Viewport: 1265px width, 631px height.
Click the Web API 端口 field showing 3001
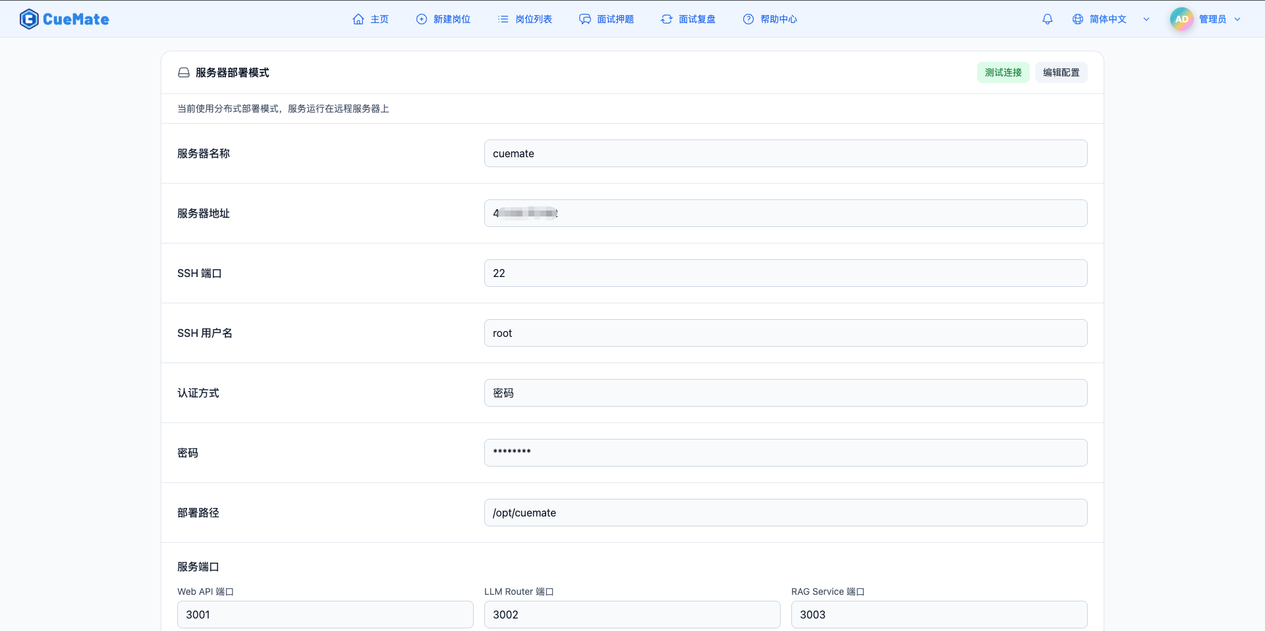click(325, 615)
